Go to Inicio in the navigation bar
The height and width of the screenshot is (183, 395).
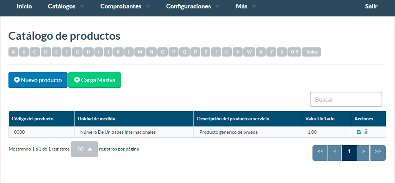coord(25,6)
